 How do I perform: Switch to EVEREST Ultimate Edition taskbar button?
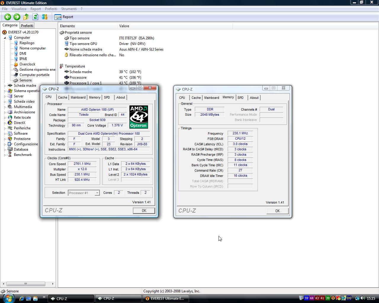point(165,299)
